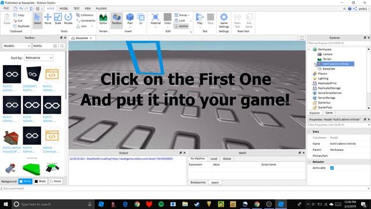Select ServerScriptService in Explorer
Image resolution: width=371 pixels, height=209 pixels.
(x=330, y=93)
